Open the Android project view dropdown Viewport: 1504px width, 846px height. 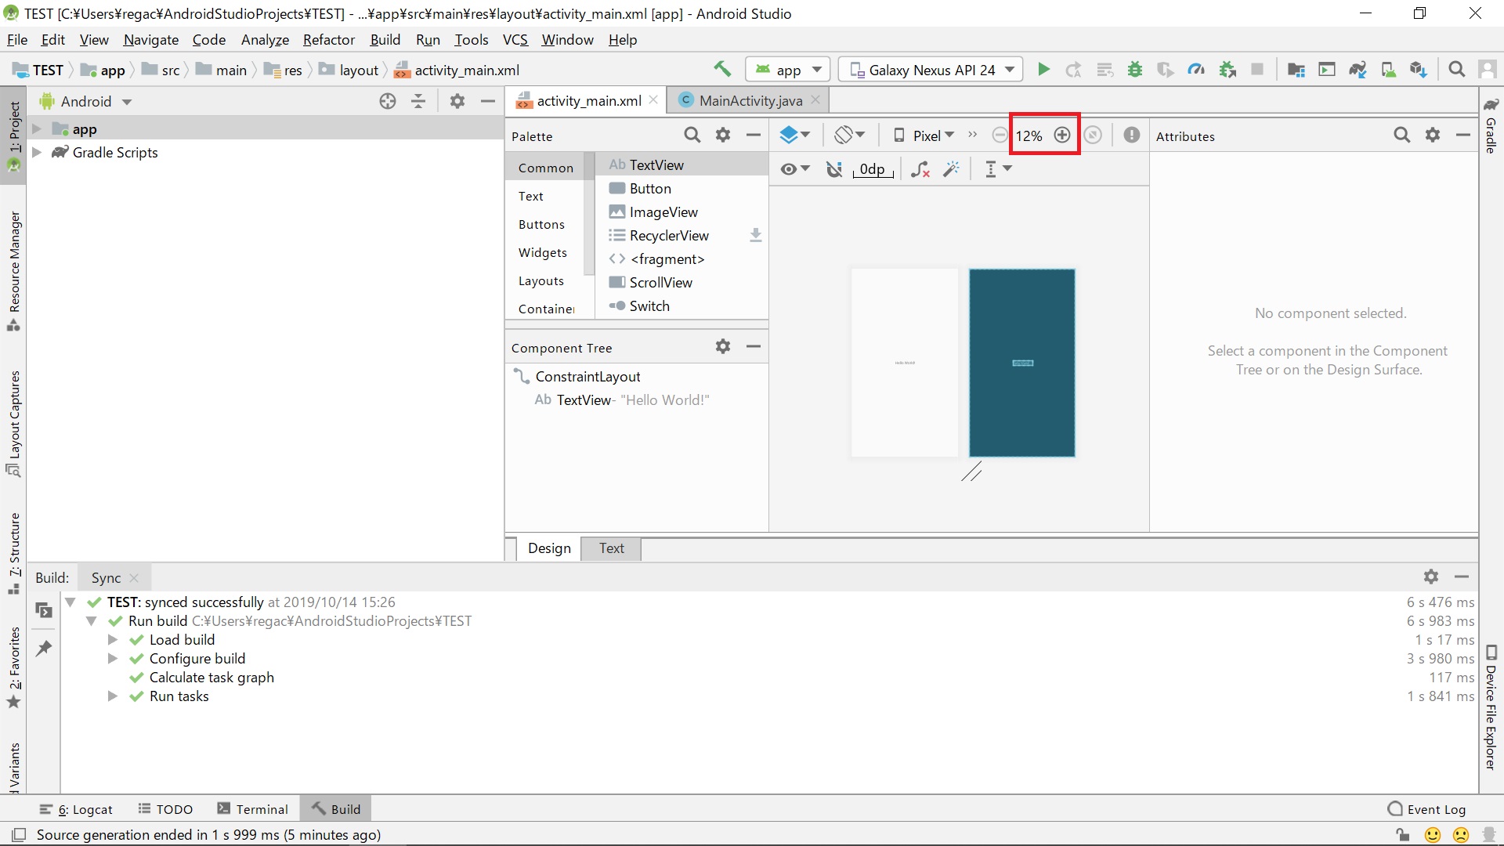click(86, 101)
